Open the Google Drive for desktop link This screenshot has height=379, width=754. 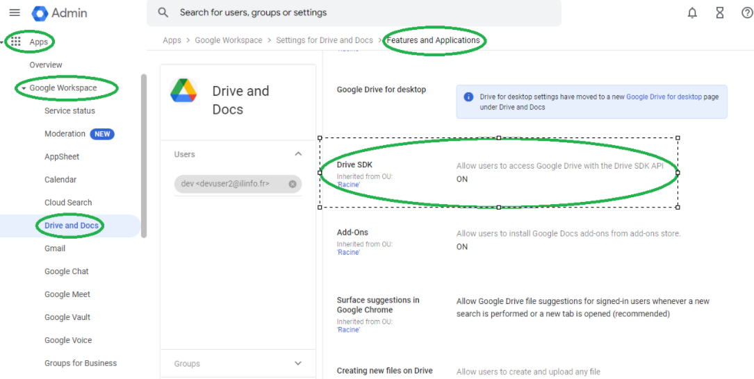(x=664, y=97)
